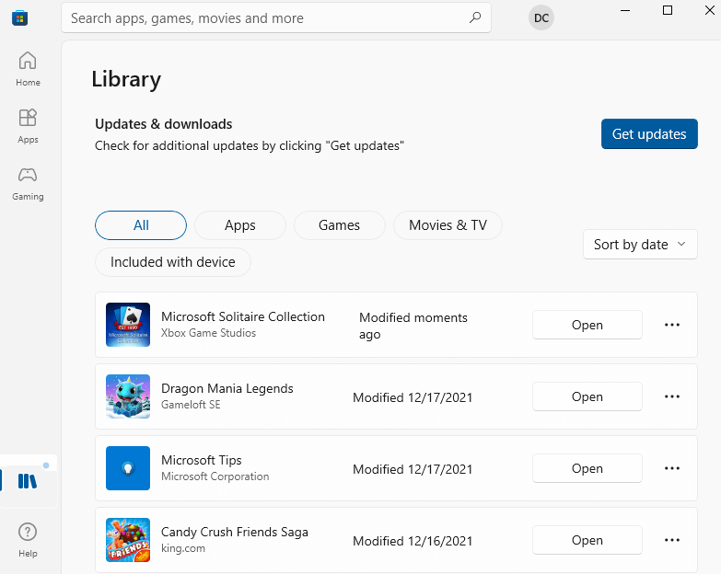Viewport: 721px width, 574px height.
Task: Open Candy Crush Friends Saga
Action: click(587, 540)
